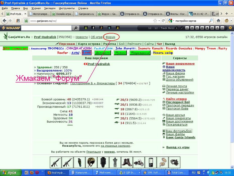The width and height of the screenshot is (234, 176).
Task: Click the RU language indicator
Action: tap(193, 172)
